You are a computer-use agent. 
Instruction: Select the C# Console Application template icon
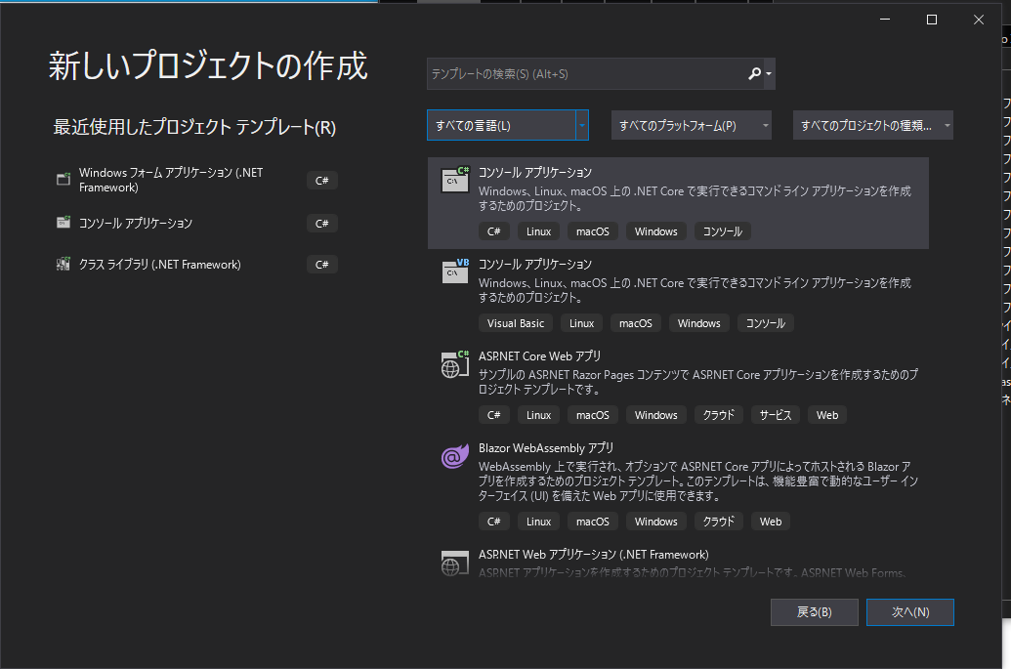click(454, 182)
